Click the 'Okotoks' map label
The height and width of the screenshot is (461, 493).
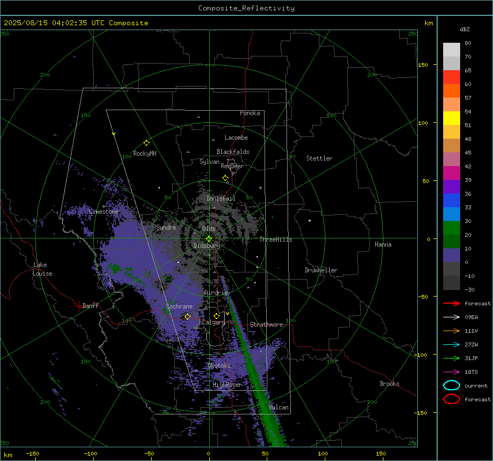point(219,366)
